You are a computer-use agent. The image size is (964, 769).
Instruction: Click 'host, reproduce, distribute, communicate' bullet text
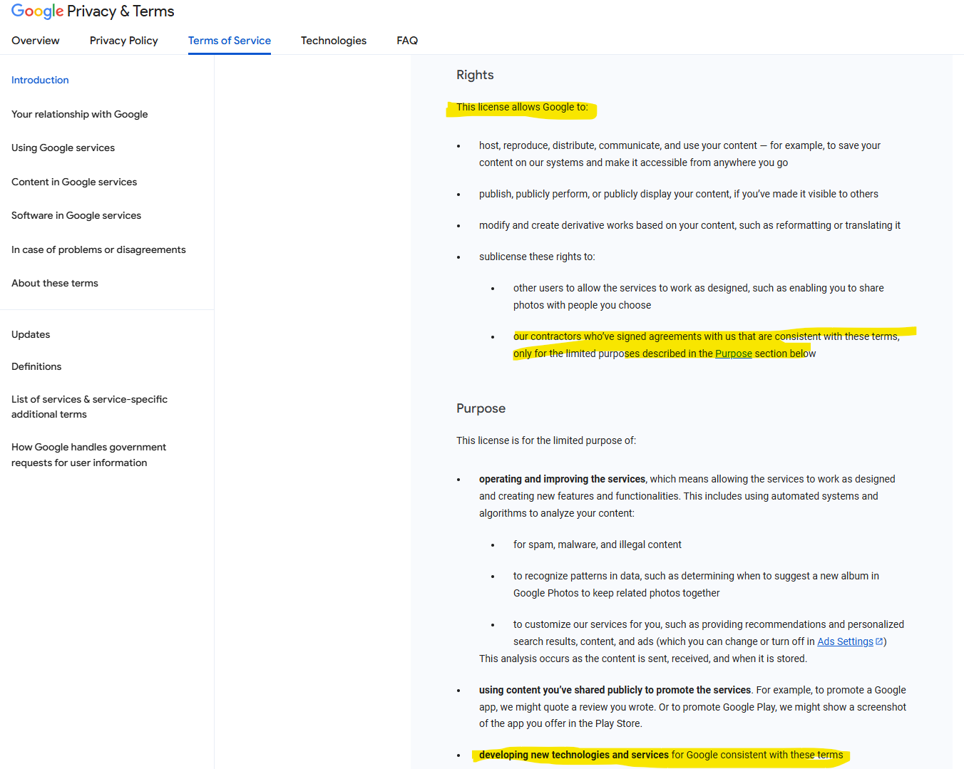680,154
